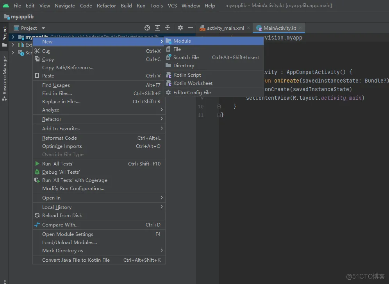This screenshot has width=389, height=284.
Task: Click the Resource Manager sidebar icon
Action: click(x=4, y=99)
